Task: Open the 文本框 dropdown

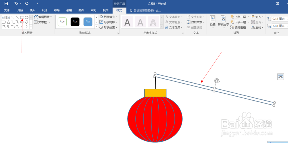Action: (x=42, y=22)
